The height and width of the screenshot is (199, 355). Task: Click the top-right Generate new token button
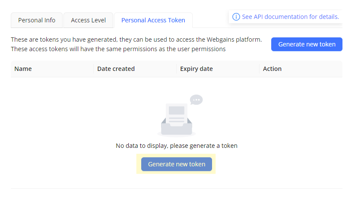tap(307, 44)
